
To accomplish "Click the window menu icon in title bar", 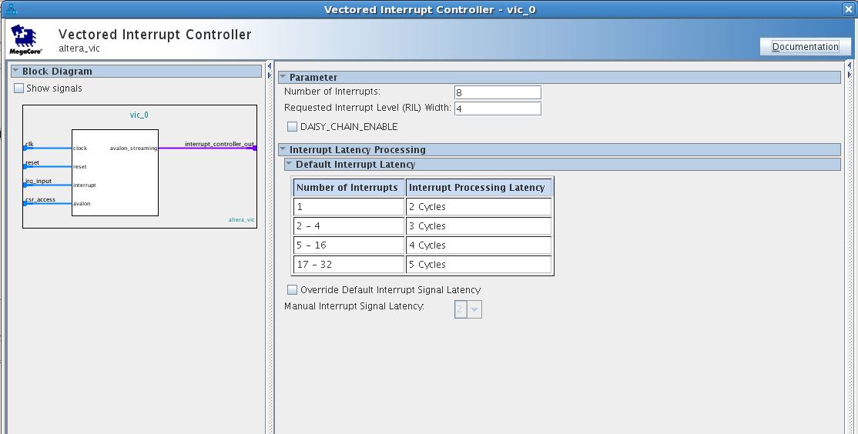I will point(10,8).
